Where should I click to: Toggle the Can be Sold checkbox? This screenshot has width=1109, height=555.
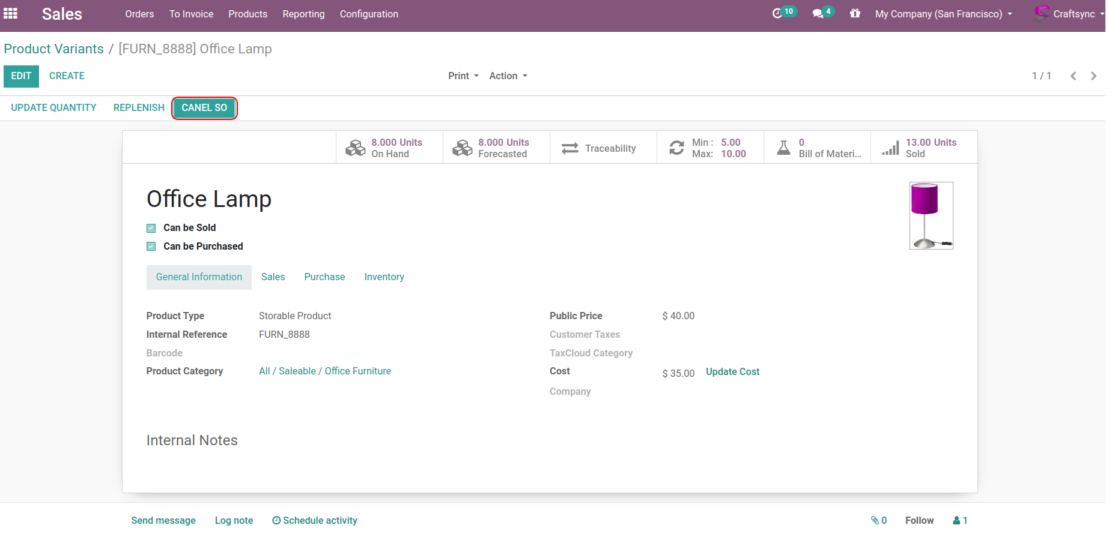(151, 228)
